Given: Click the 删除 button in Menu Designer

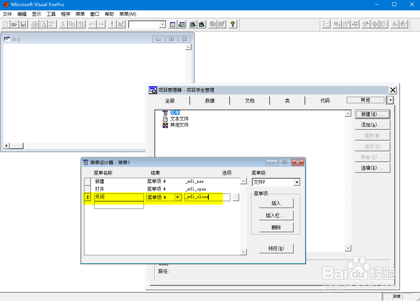Looking at the screenshot, I should point(276,227).
